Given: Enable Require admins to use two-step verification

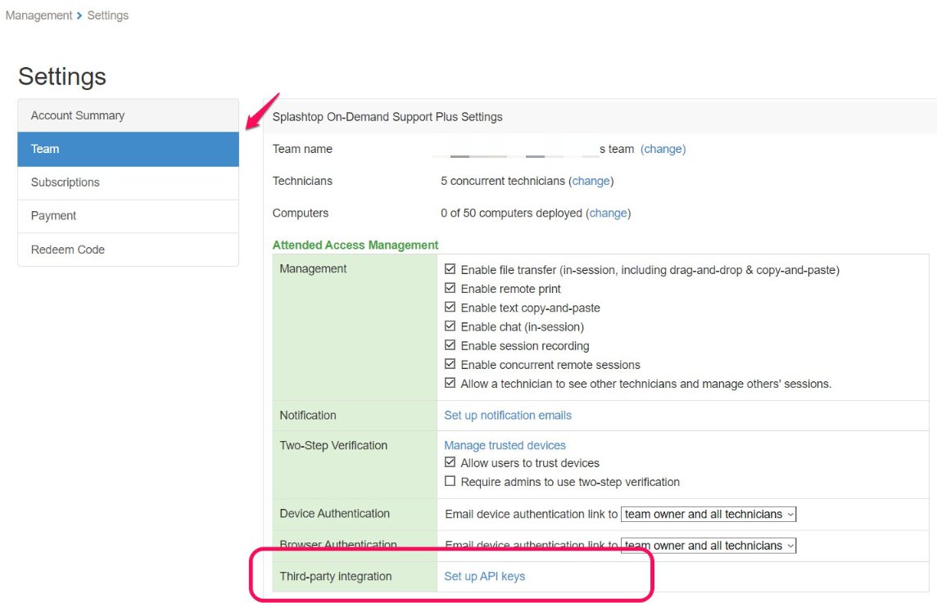Looking at the screenshot, I should coord(450,481).
